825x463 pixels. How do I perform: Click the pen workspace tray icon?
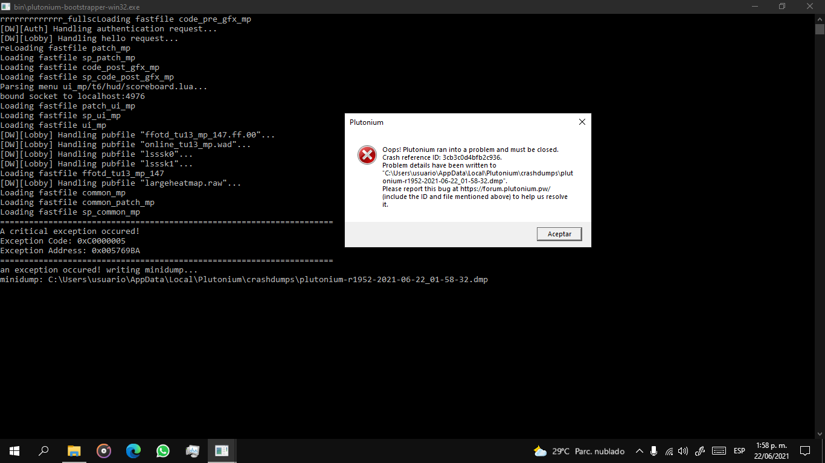point(700,451)
